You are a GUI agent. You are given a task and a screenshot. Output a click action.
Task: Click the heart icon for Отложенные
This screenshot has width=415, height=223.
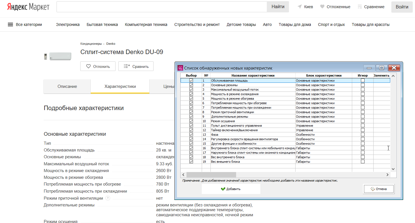click(322, 7)
